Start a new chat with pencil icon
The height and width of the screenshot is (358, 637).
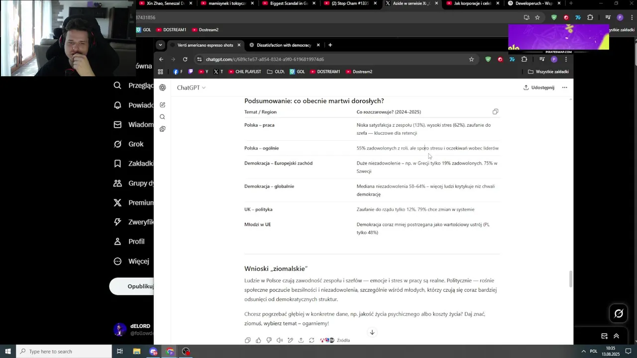162,105
